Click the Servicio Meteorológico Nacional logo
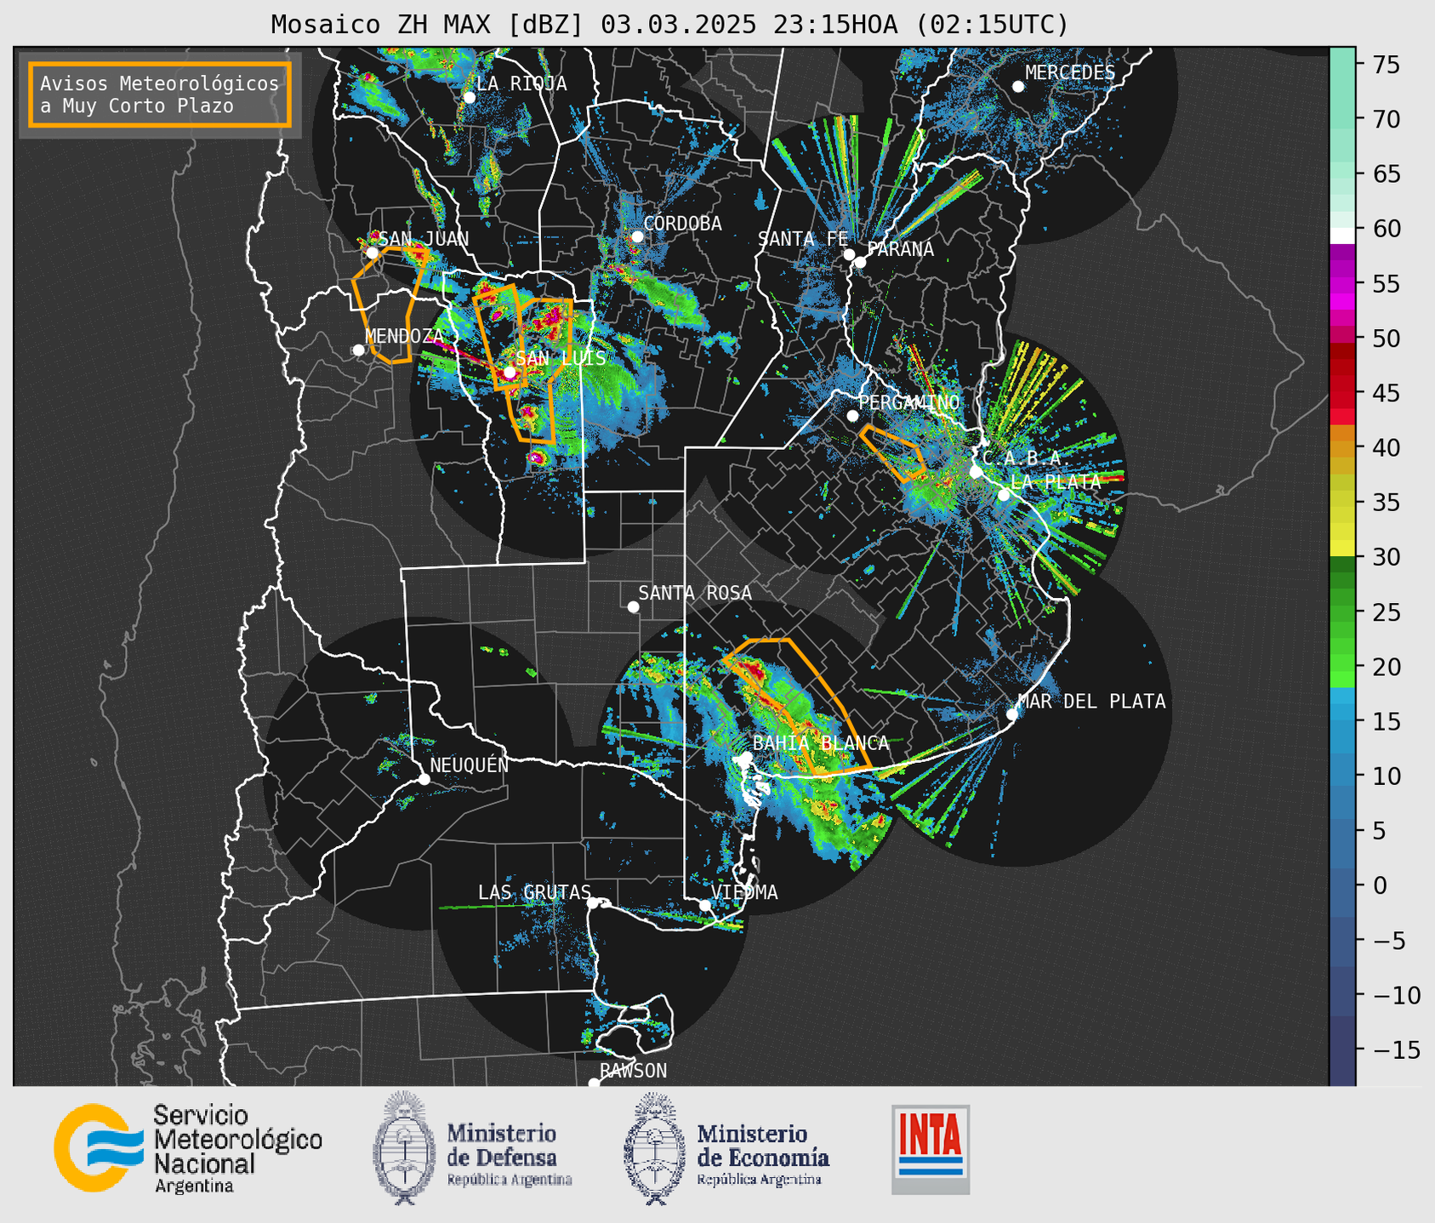 (x=188, y=1148)
